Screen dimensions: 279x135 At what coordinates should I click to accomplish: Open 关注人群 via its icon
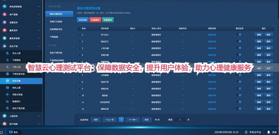point(7,53)
